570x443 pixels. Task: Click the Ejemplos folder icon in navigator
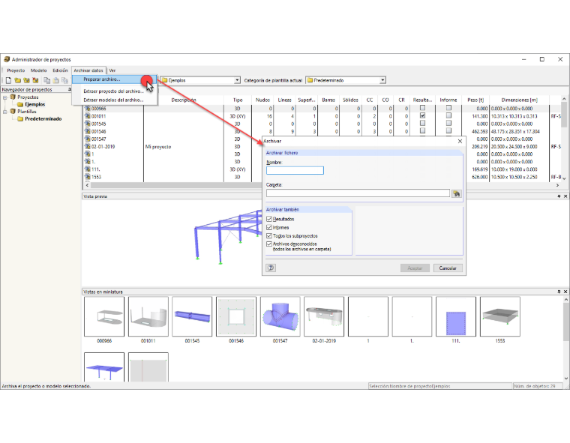[20, 104]
